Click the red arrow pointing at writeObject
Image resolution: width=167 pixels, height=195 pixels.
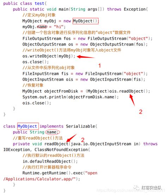point(86,57)
